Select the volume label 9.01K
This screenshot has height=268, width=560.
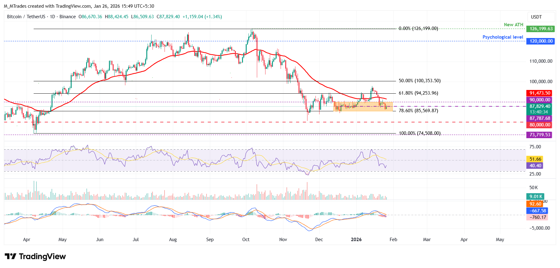pyautogui.click(x=535, y=197)
